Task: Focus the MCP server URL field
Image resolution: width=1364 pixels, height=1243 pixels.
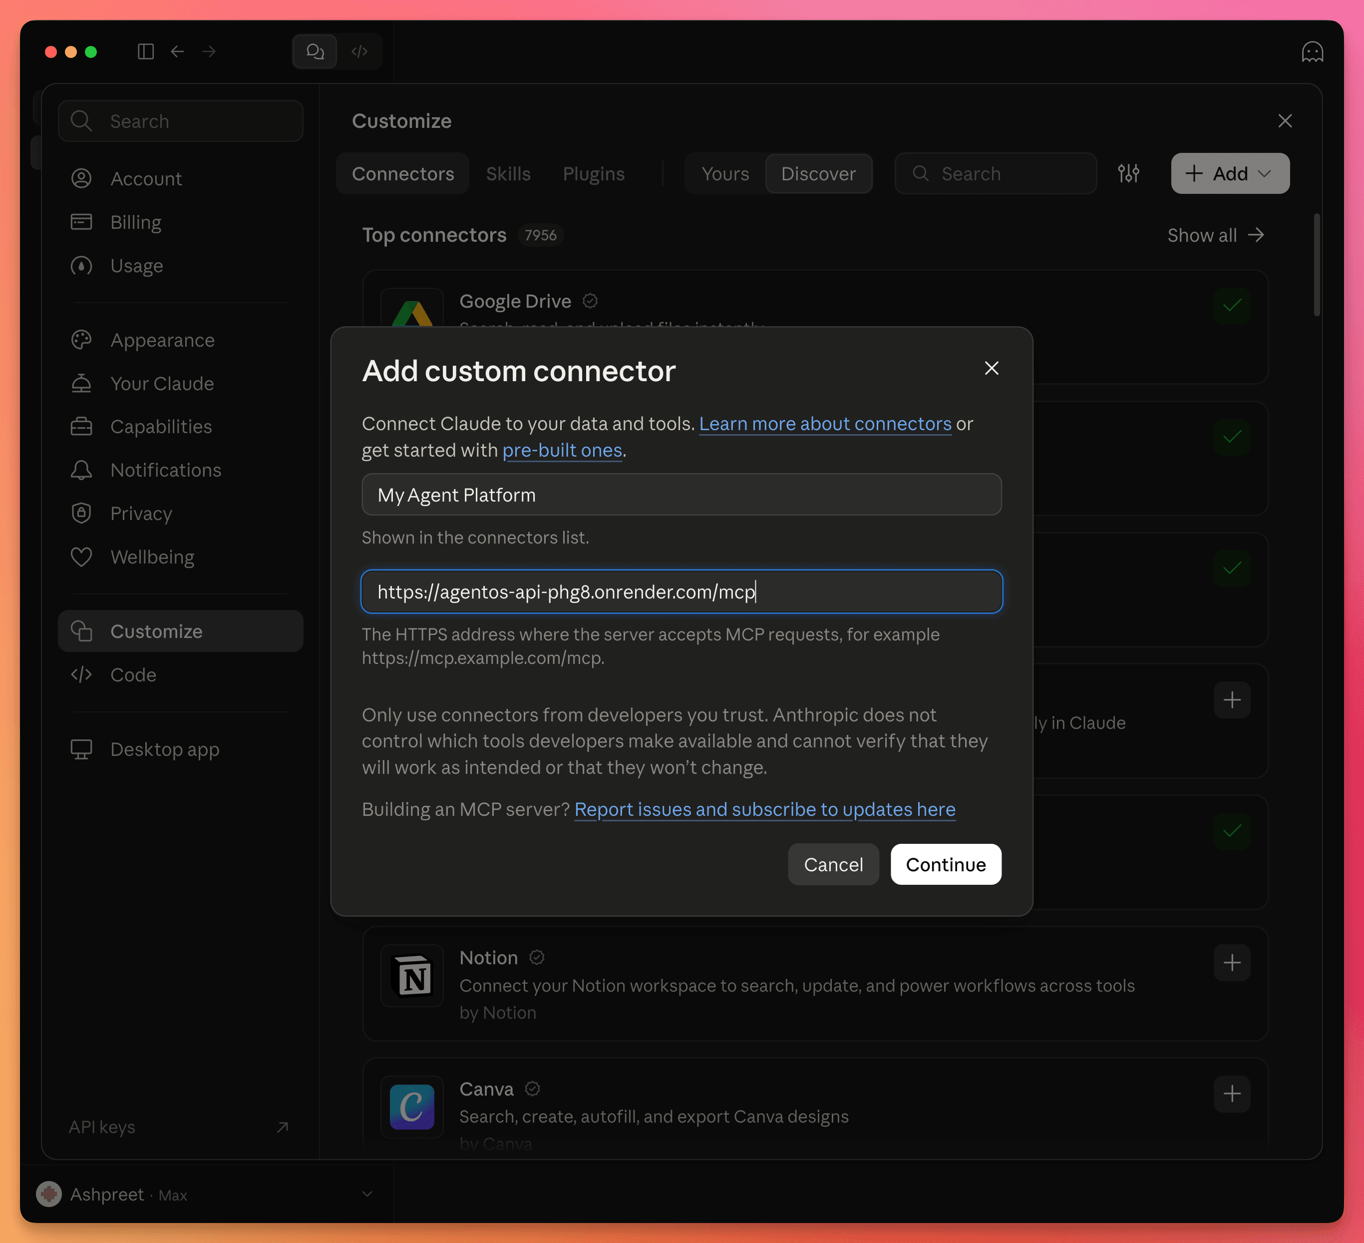Action: [682, 591]
